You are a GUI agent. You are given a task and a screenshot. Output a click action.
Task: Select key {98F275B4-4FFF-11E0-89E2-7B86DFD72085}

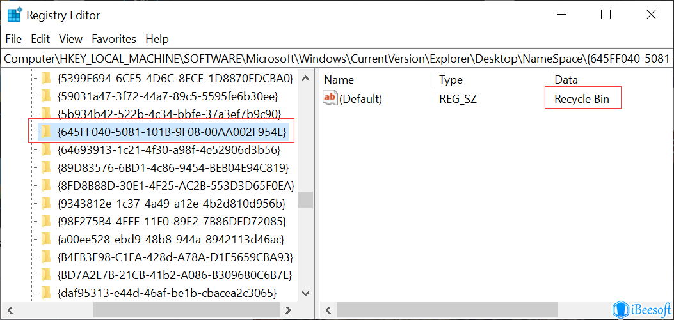point(172,222)
